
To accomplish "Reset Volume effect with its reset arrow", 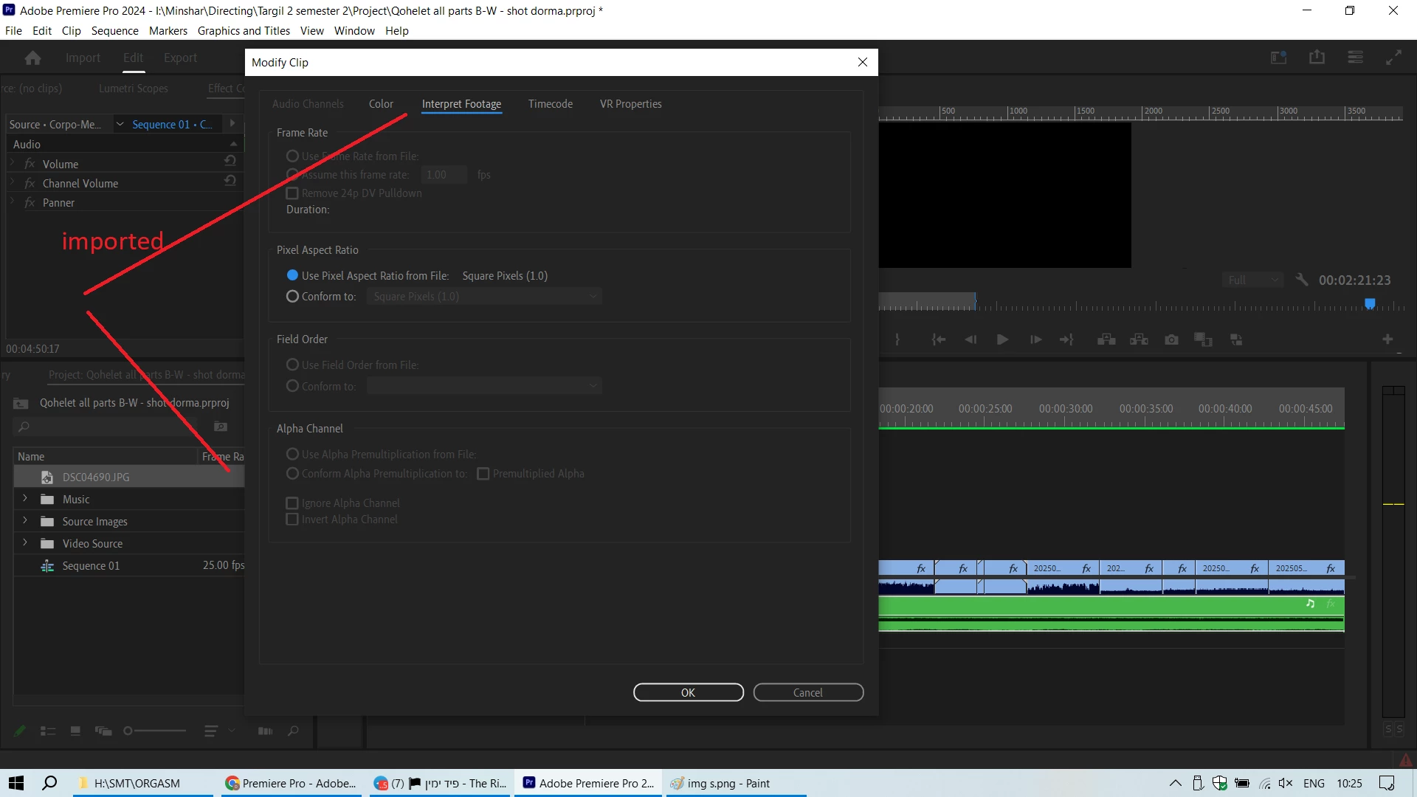I will click(x=230, y=161).
